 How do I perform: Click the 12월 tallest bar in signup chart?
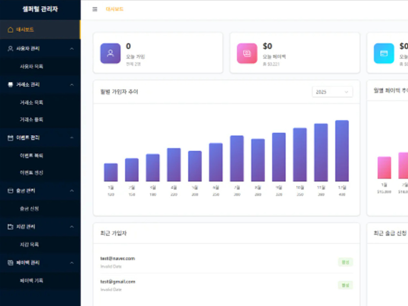point(342,151)
